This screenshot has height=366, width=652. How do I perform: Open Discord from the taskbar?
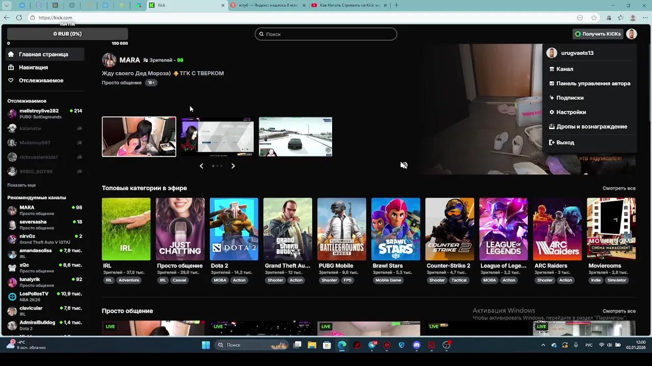point(417,345)
